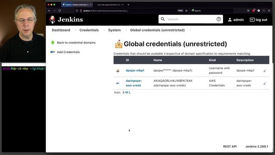
Task: Open the dpope-mbp1 credential ID link
Action: (135, 70)
